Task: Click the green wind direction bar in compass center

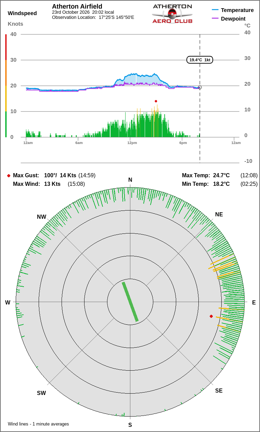Action: tap(130, 302)
